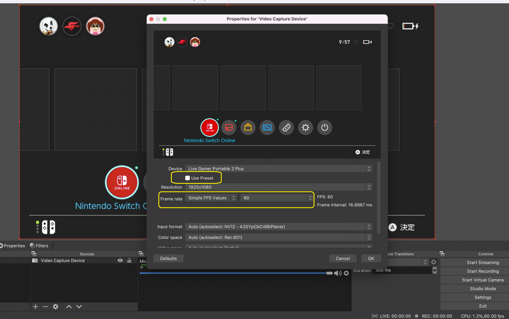Open the Simple FPS Values frame rate dropdown

pos(211,198)
